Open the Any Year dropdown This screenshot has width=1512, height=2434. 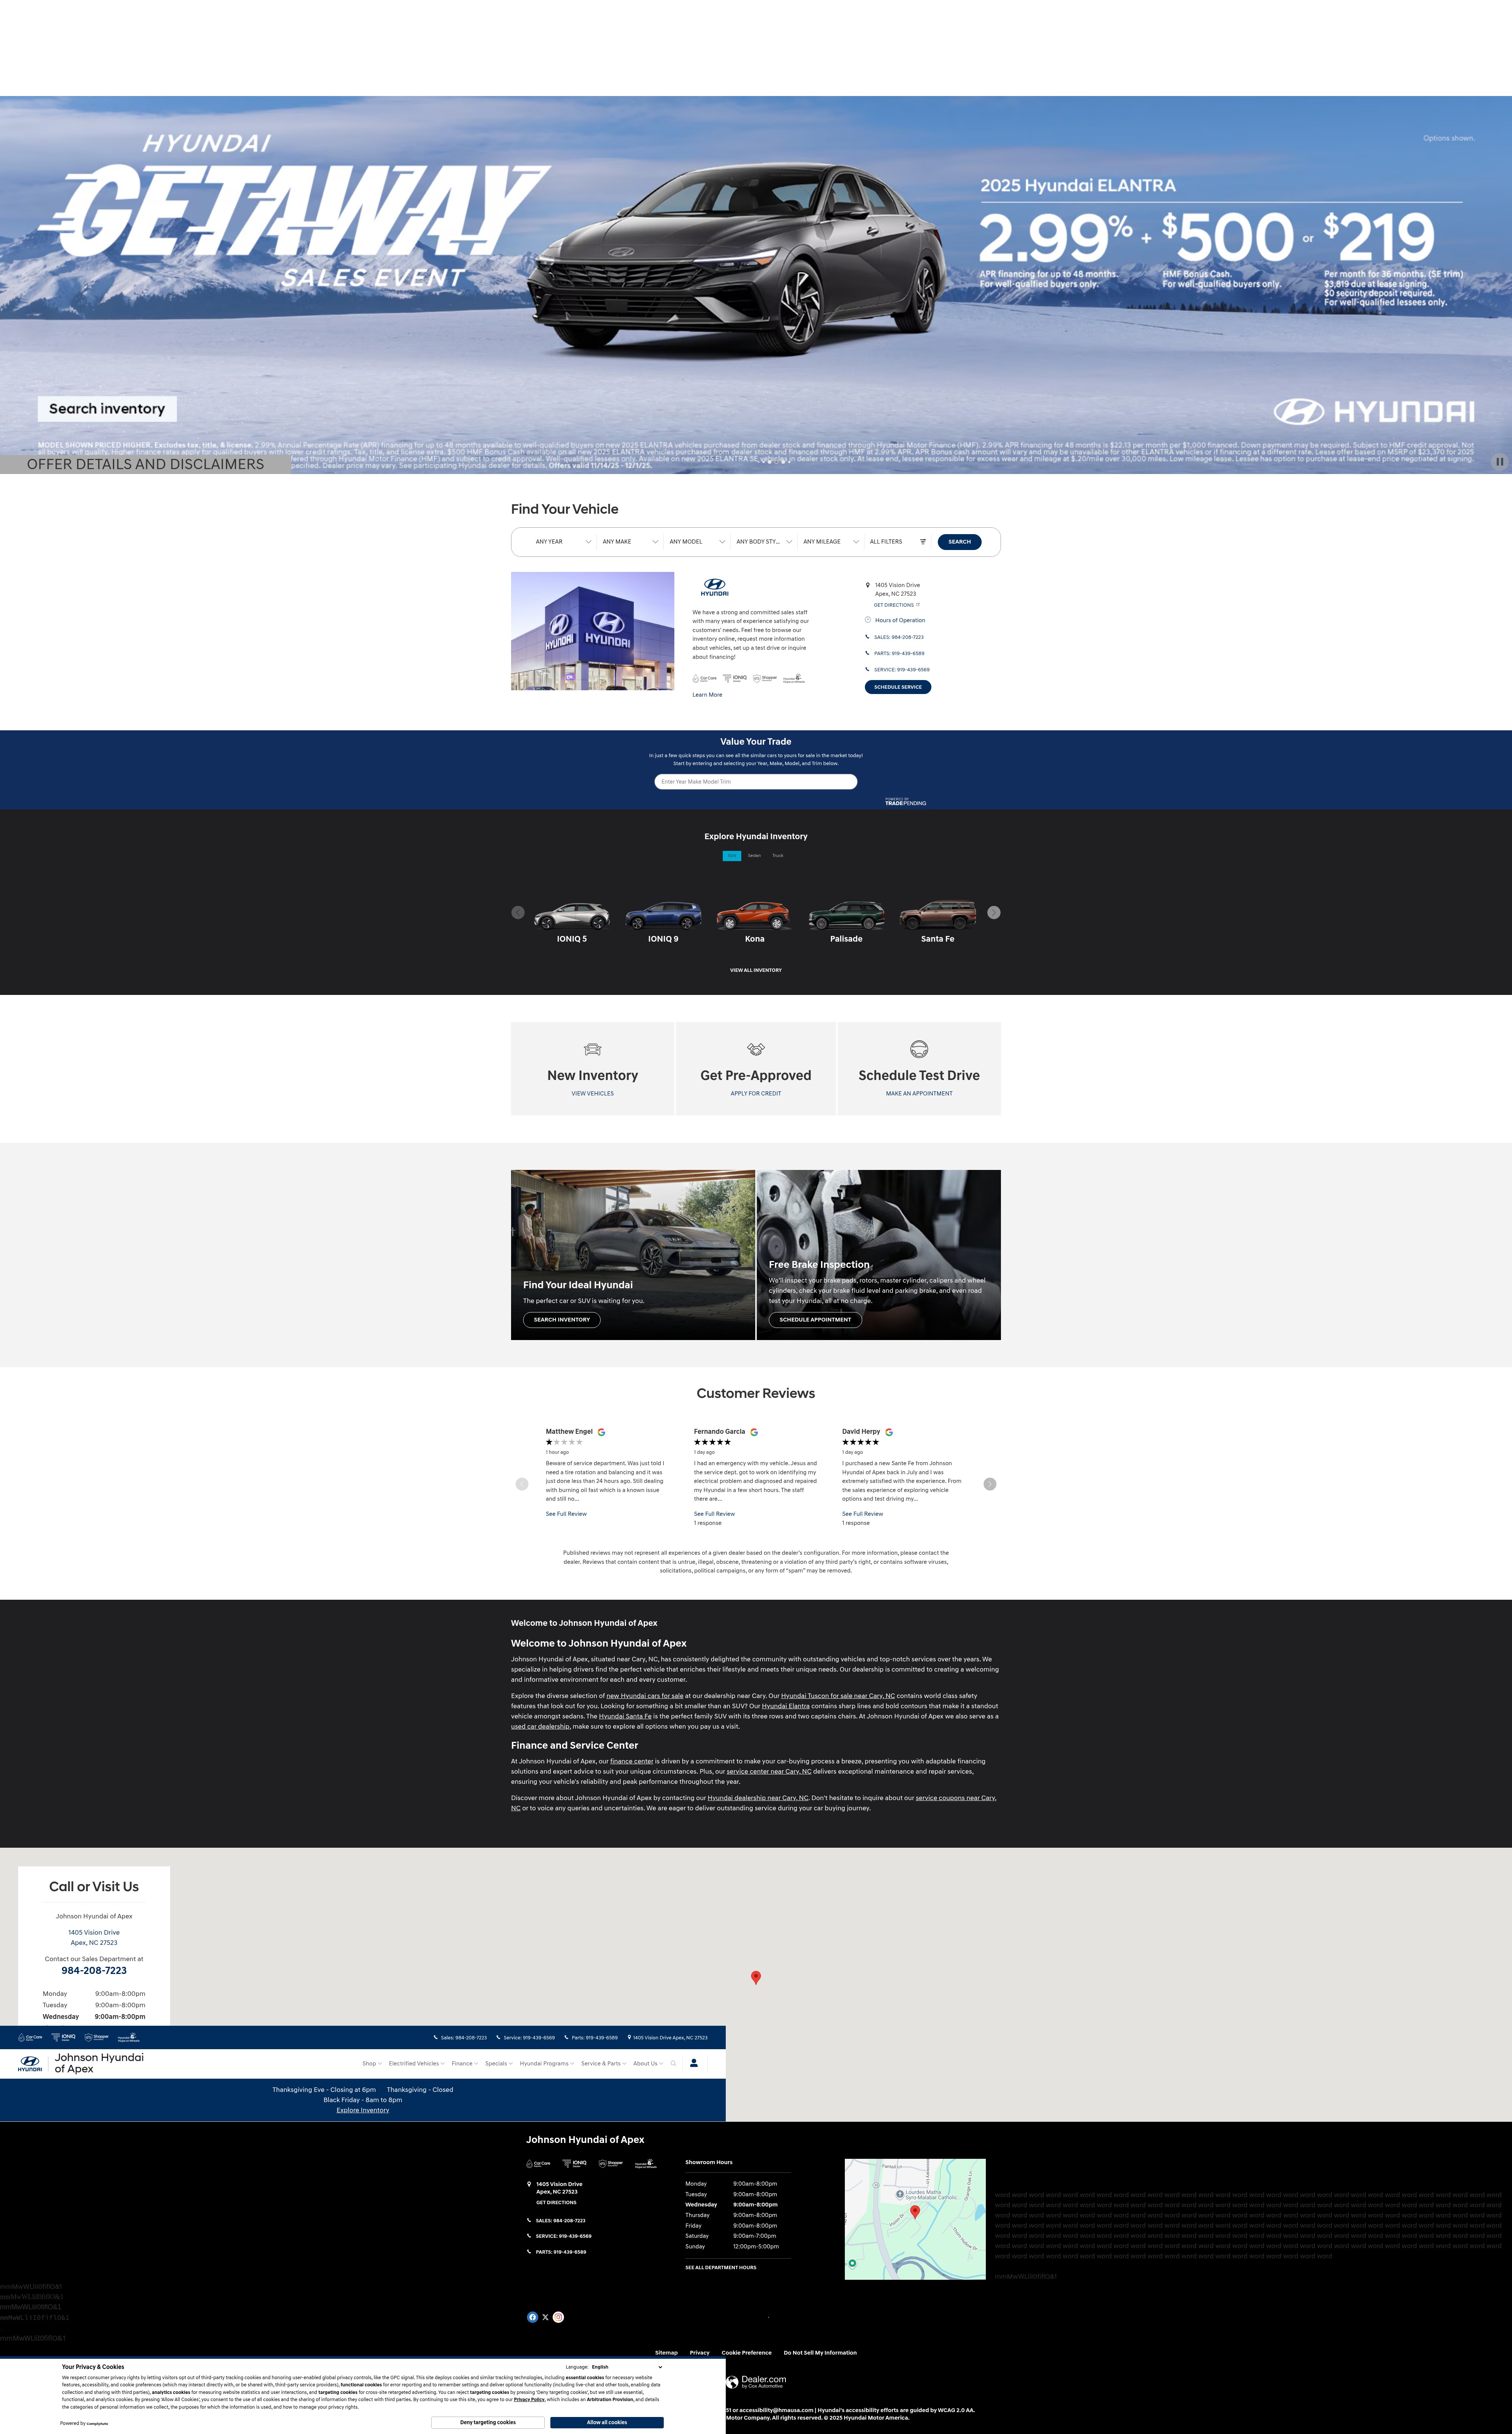coord(564,542)
